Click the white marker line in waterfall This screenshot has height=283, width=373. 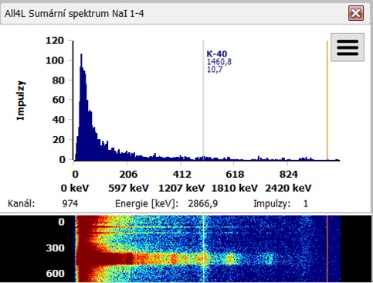tap(203, 249)
